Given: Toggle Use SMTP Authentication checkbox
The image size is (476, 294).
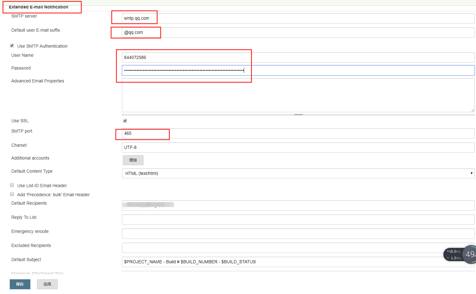Looking at the screenshot, I should click(12, 45).
